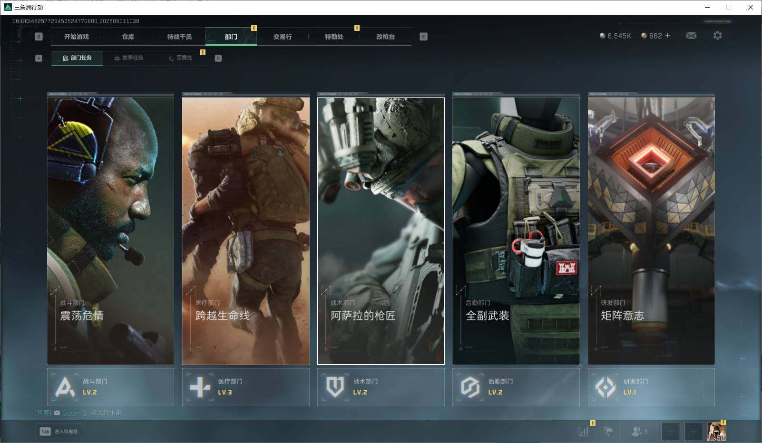Open the 战术部门 LV.2 panel

click(x=381, y=387)
